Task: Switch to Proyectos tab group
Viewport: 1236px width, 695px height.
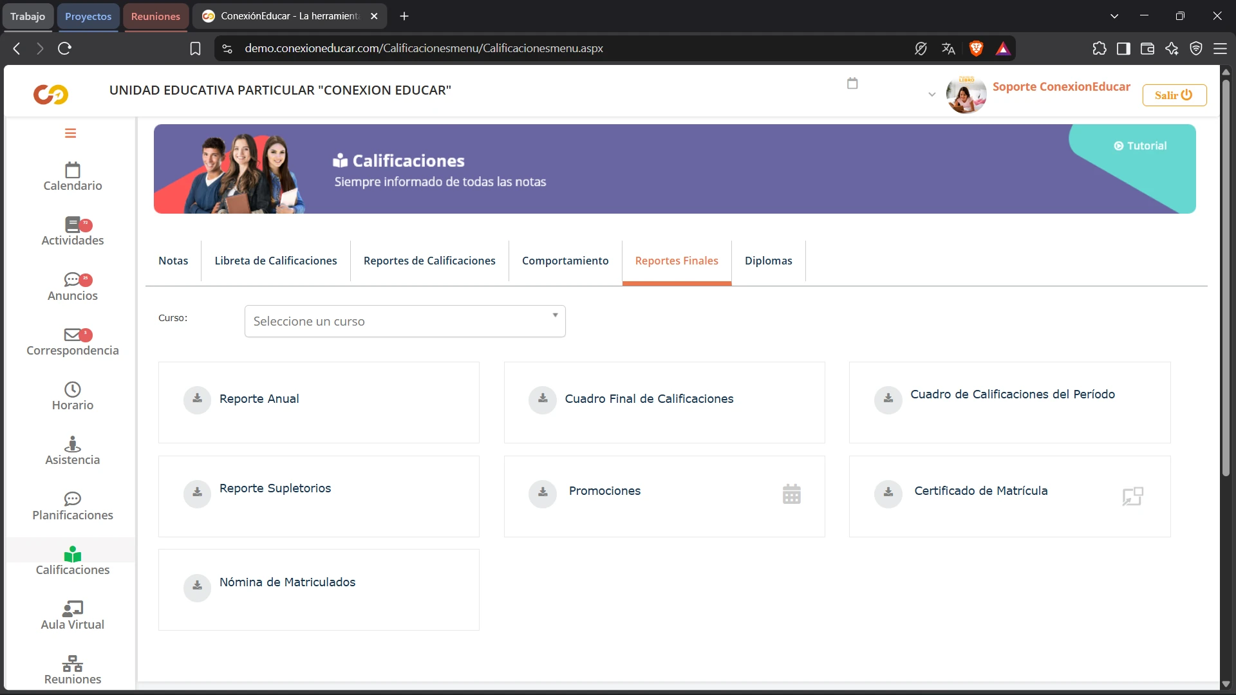Action: 88,16
